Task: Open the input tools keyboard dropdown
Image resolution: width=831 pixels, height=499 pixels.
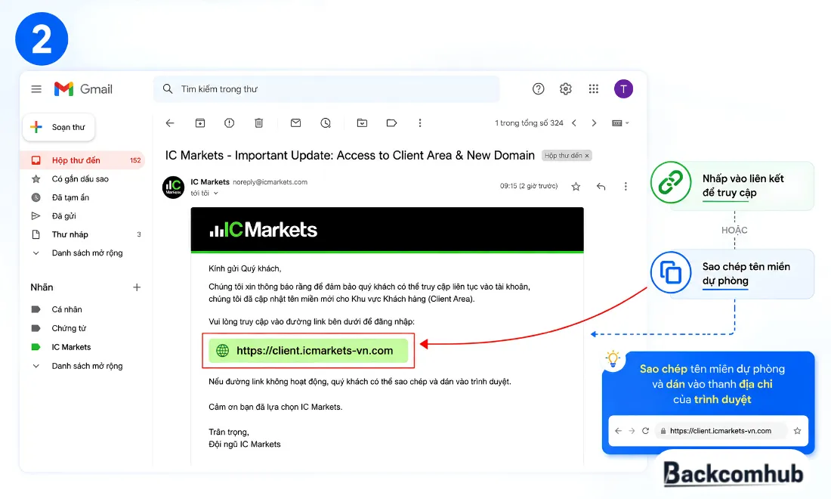Action: [620, 123]
